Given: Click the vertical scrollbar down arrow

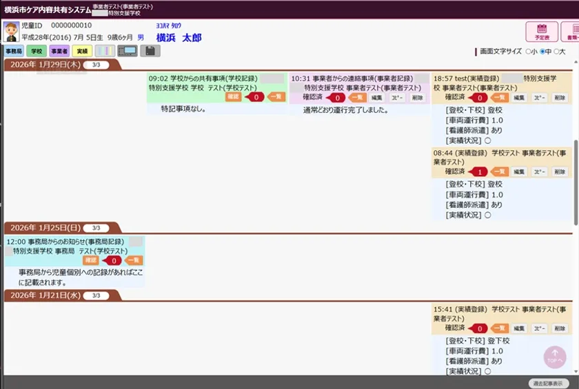Looking at the screenshot, I should (576, 372).
